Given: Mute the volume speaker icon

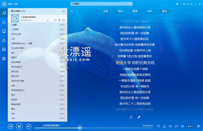Looking at the screenshot, I should (x=182, y=126).
